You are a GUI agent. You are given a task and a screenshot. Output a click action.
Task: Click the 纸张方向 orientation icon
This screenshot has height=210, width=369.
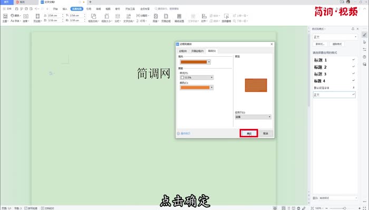94,18
